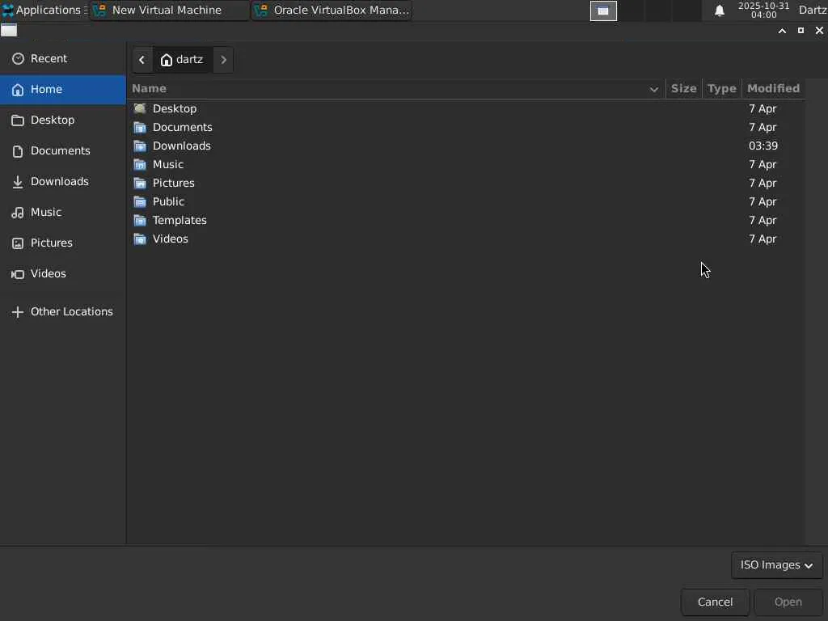Switch to Oracle VirtualBox Manager taskbar window

tap(332, 11)
